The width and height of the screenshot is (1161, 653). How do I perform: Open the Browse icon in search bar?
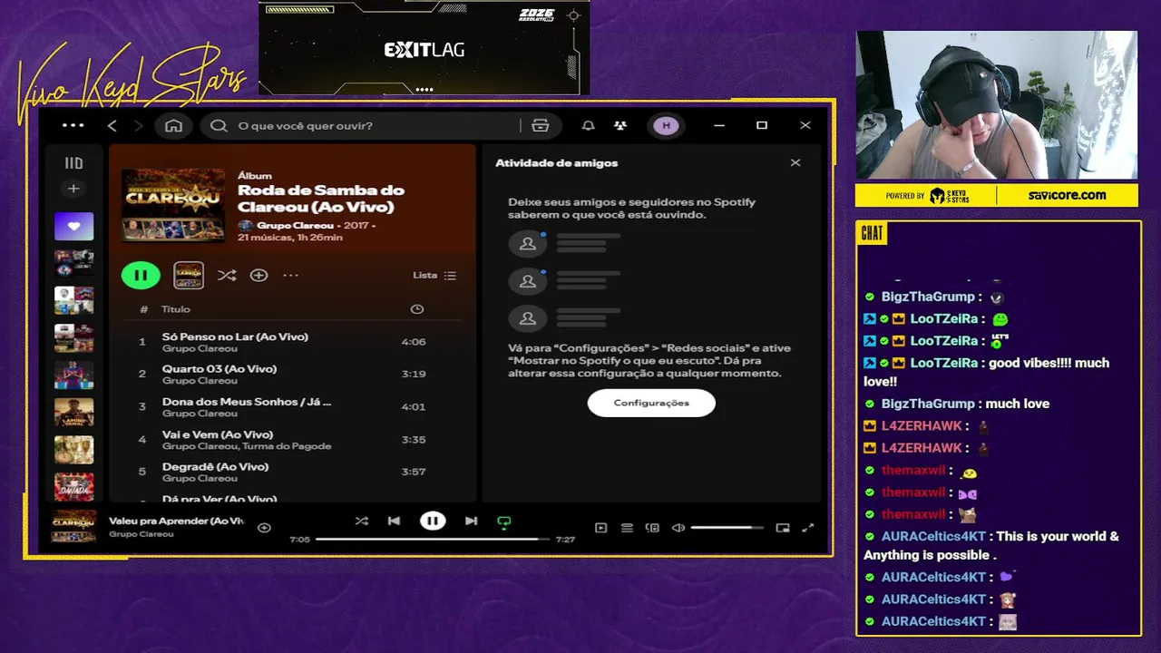(x=541, y=125)
